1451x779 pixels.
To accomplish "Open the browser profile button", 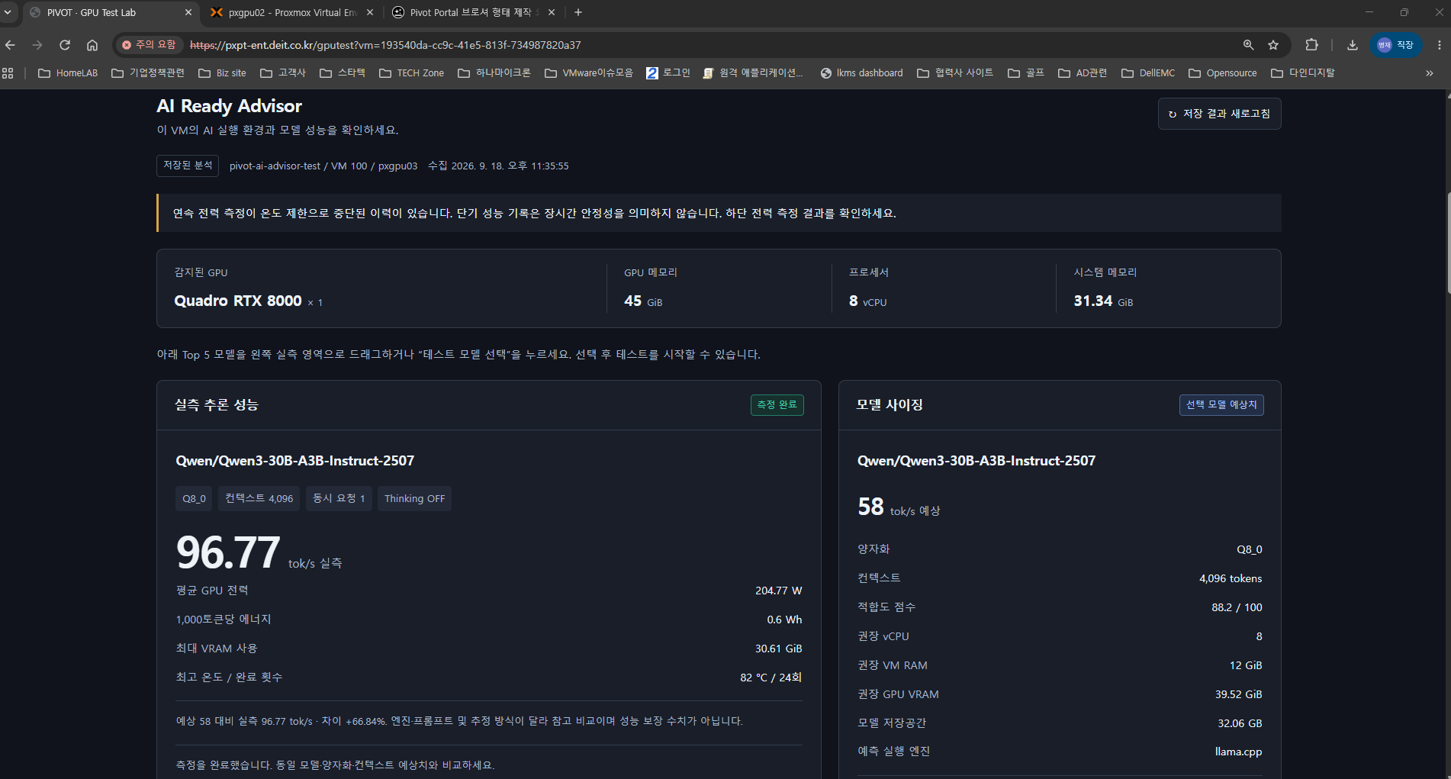I will 1395,45.
